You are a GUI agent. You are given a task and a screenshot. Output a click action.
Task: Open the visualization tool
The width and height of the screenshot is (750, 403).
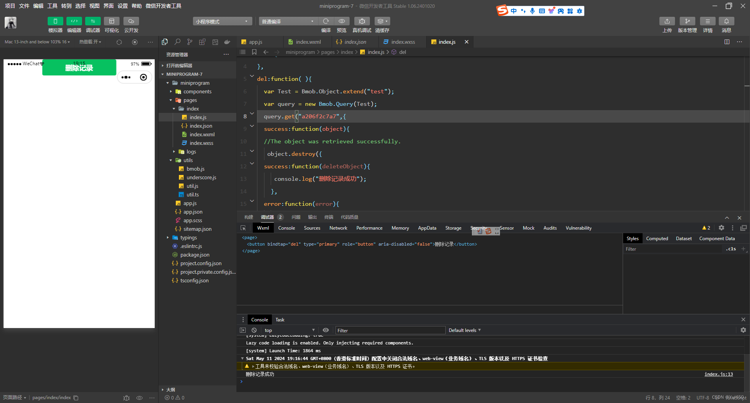pos(112,21)
